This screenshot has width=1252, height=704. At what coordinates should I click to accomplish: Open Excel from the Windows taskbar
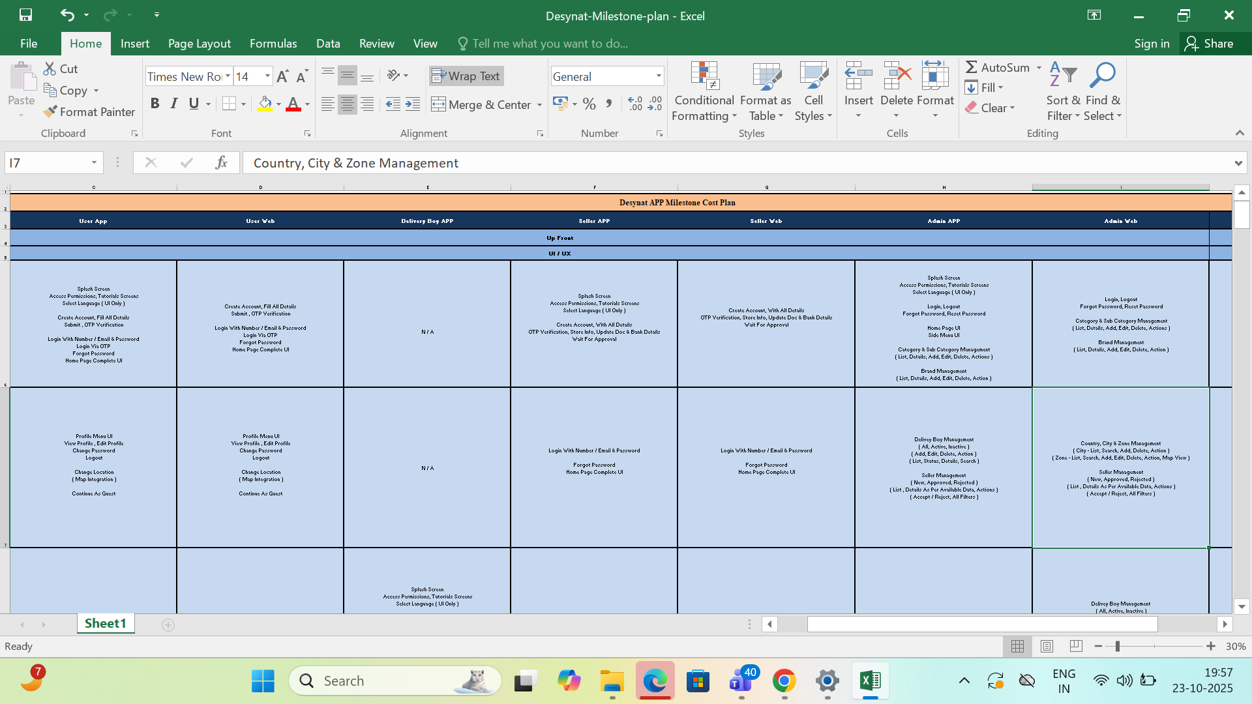[870, 681]
